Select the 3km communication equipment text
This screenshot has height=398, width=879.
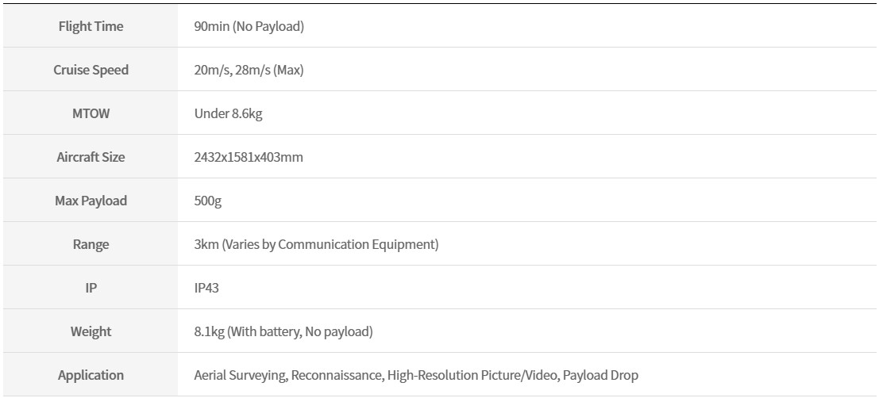(x=316, y=245)
